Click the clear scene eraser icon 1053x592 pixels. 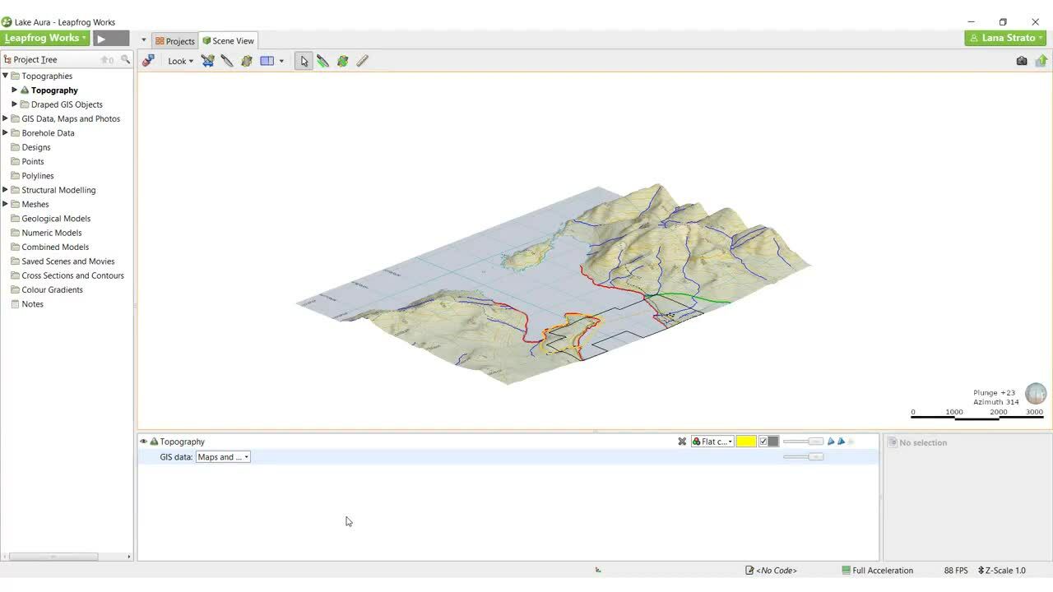tap(148, 61)
